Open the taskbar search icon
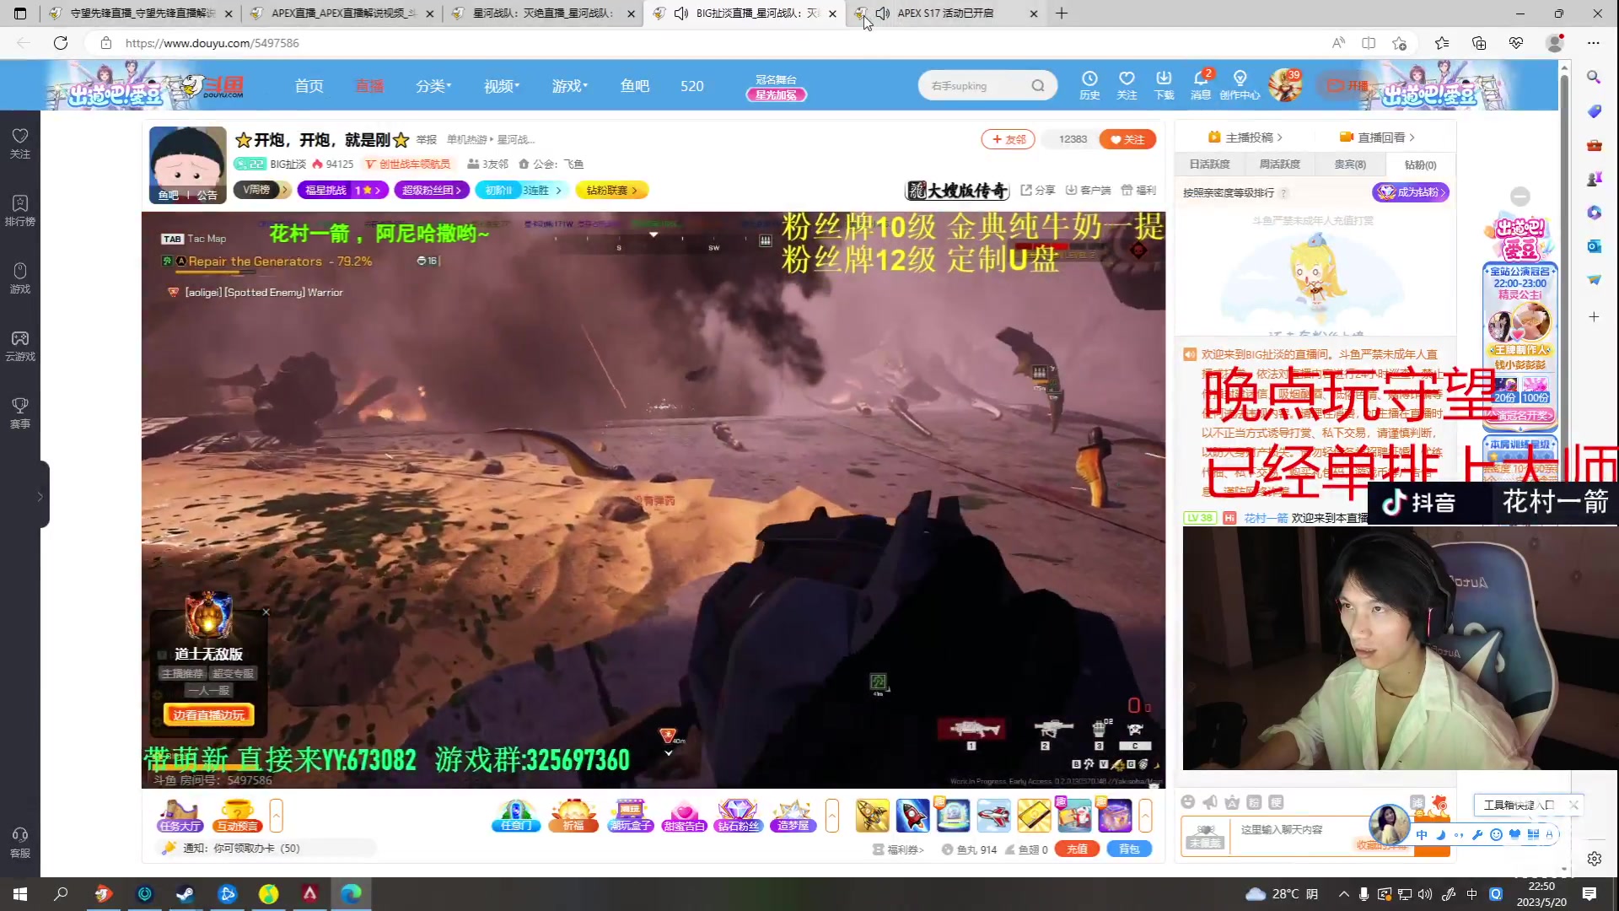This screenshot has height=911, width=1619. [61, 893]
